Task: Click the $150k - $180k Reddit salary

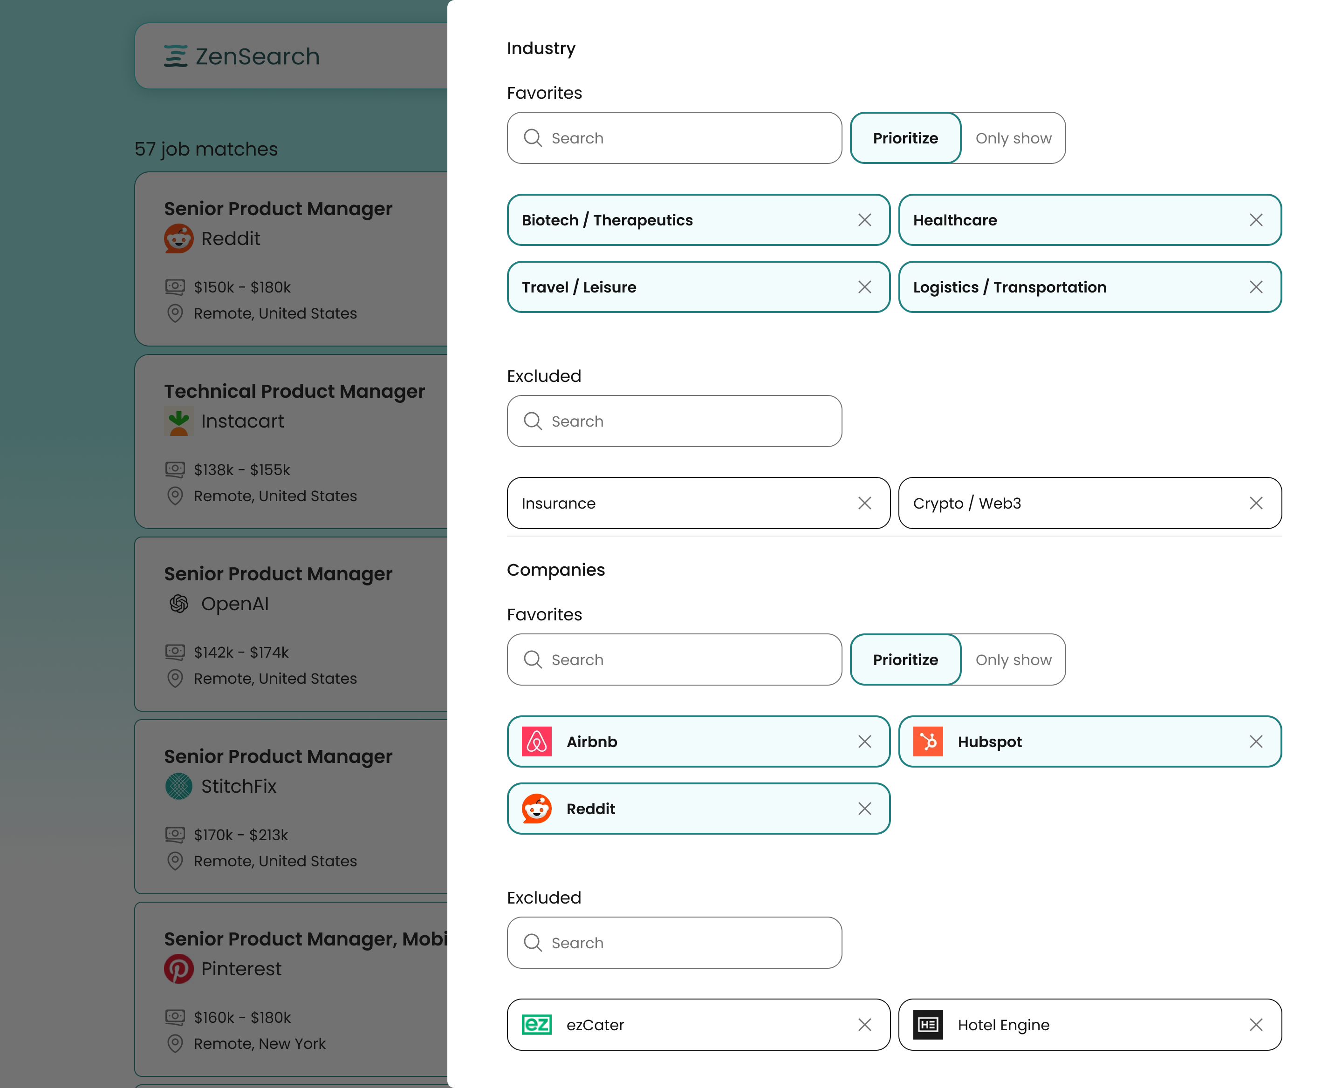Action: pos(242,287)
